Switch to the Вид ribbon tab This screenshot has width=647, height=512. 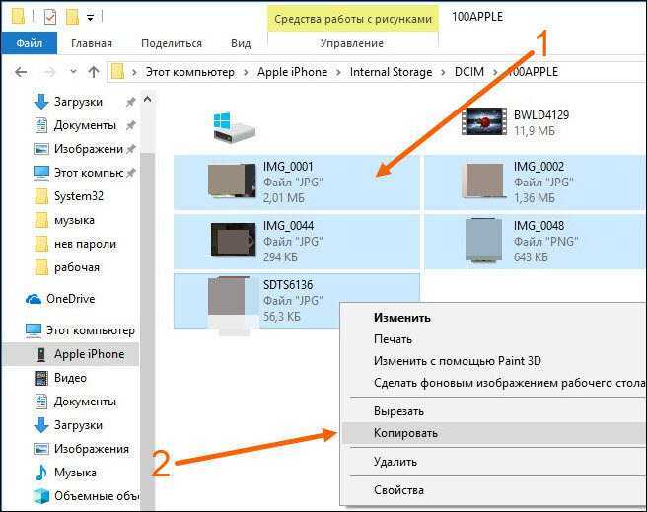click(241, 43)
